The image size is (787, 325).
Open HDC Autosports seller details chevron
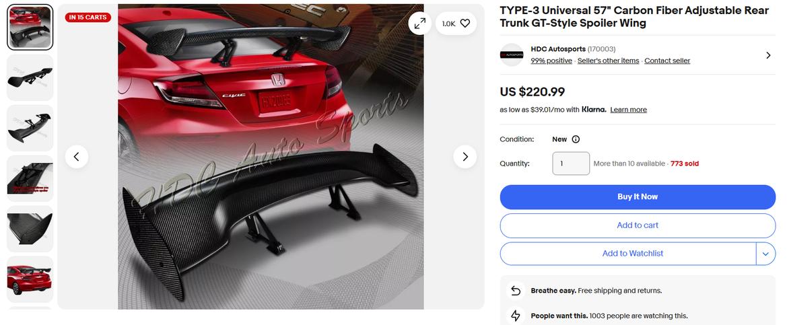pos(768,55)
